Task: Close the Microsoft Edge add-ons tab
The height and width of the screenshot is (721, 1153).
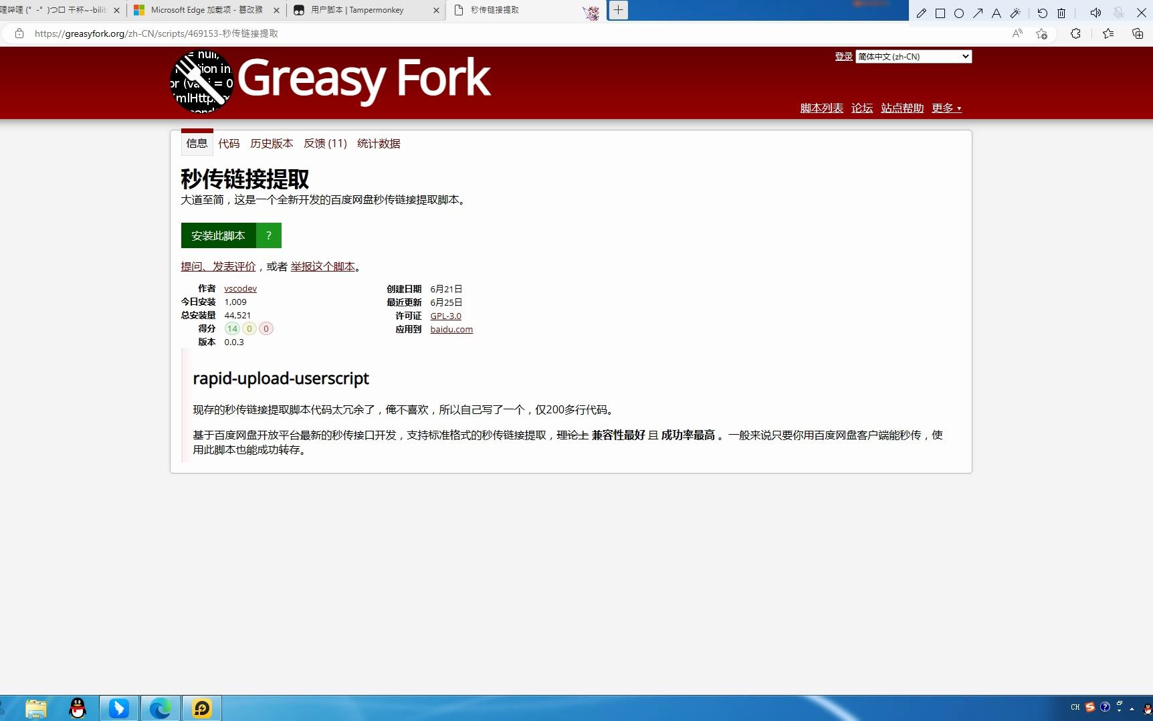Action: point(276,10)
